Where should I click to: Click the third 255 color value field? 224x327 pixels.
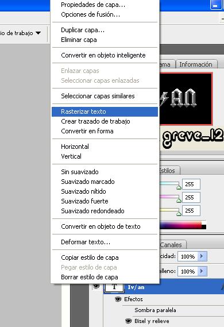coord(191,211)
